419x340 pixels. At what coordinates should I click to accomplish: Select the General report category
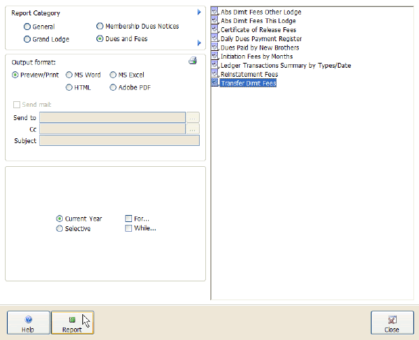coord(27,27)
